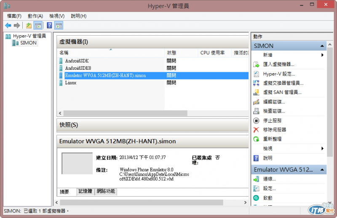The width and height of the screenshot is (337, 218).
Task: Click the 虛擬 SAN 管理員 icon
Action: click(x=256, y=92)
